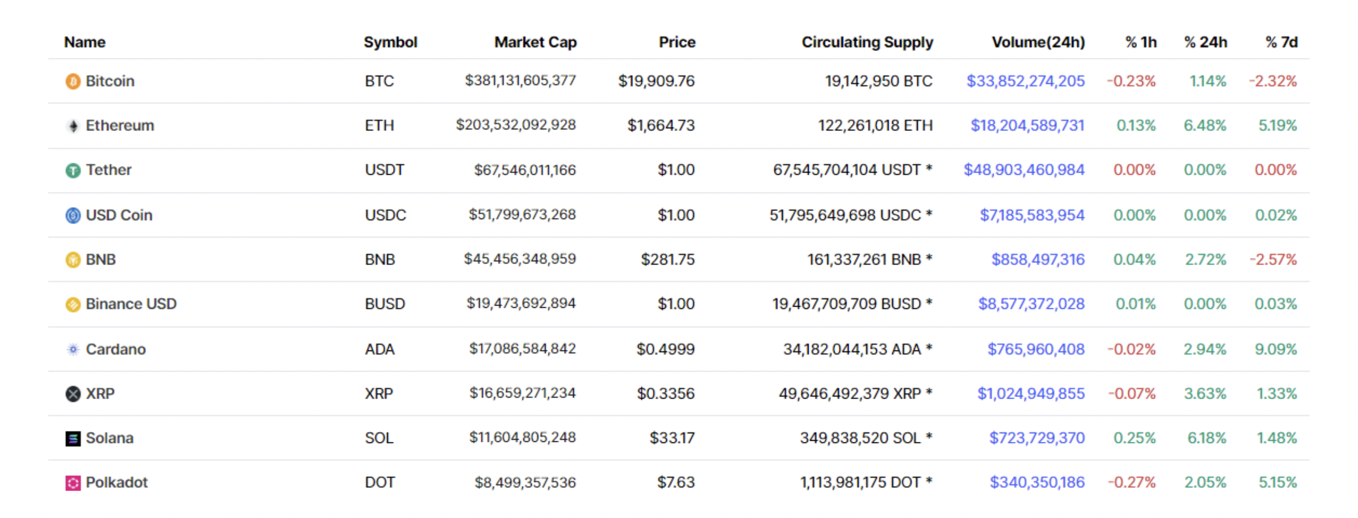
Task: Sort by the Name column header
Action: (x=85, y=42)
